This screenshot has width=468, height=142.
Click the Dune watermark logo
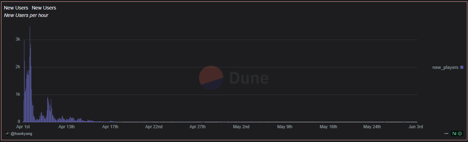(234, 78)
